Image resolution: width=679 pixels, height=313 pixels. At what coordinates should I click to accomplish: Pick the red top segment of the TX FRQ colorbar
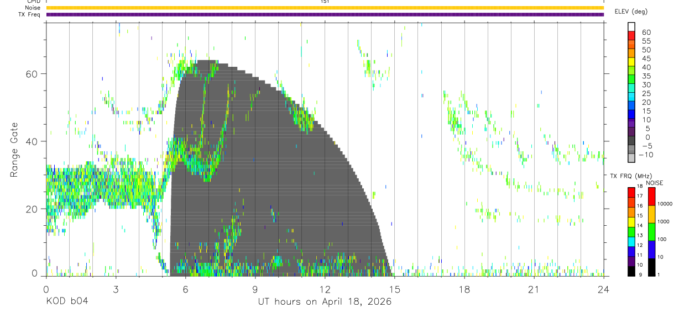(631, 193)
